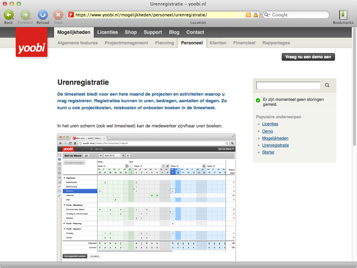The height and width of the screenshot is (268, 357).
Task: Click the timesheet screenshot image
Action: pyautogui.click(x=146, y=198)
